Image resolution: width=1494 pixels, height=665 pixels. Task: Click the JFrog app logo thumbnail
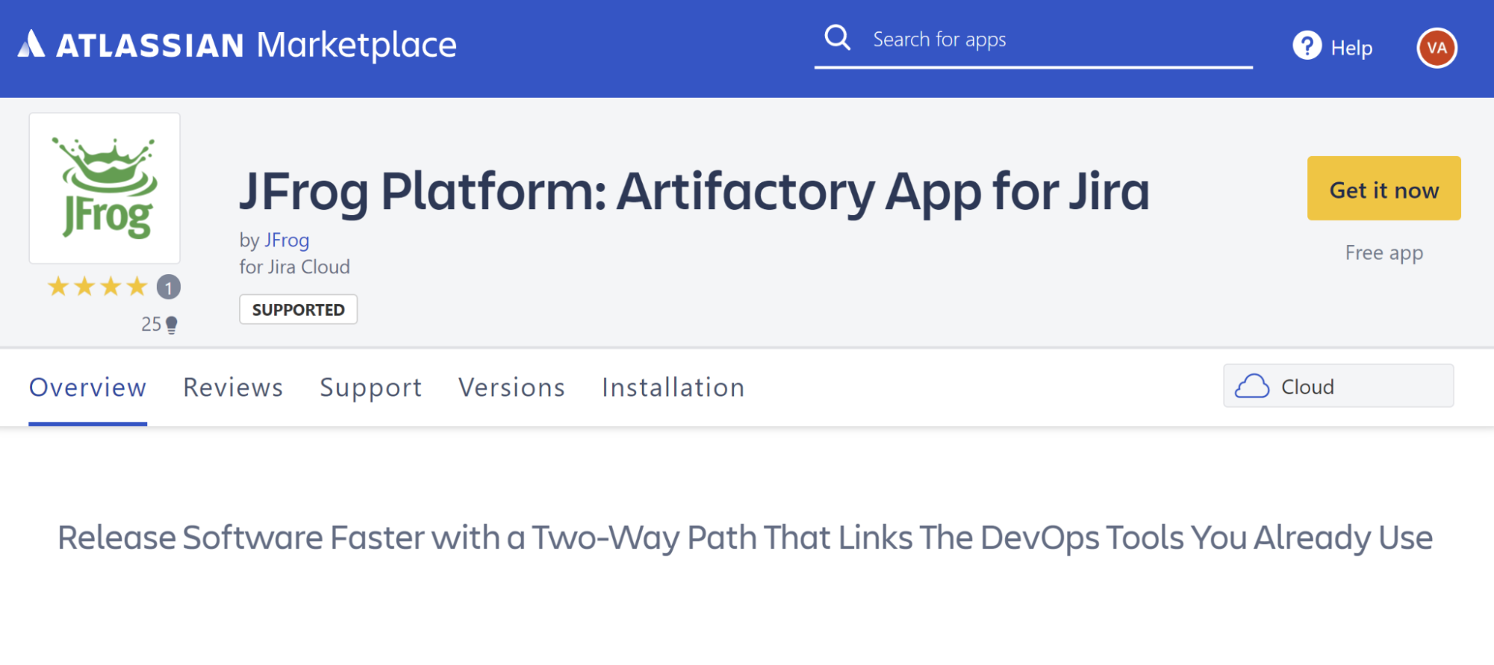105,188
